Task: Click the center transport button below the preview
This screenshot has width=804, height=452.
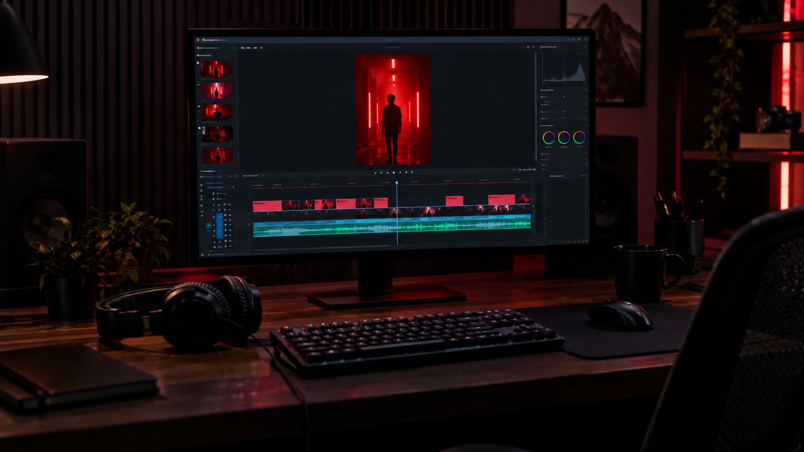Action: click(x=394, y=172)
